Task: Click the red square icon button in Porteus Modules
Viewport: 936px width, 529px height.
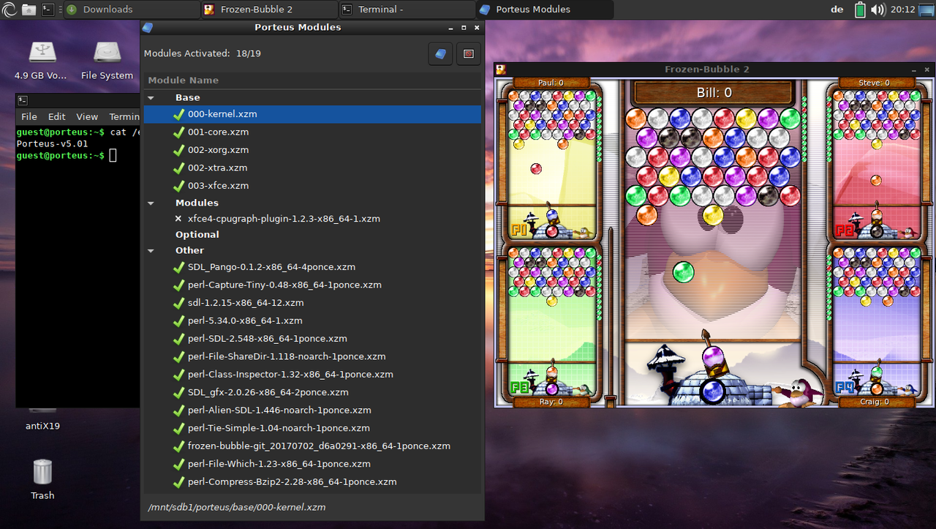Action: (x=469, y=53)
